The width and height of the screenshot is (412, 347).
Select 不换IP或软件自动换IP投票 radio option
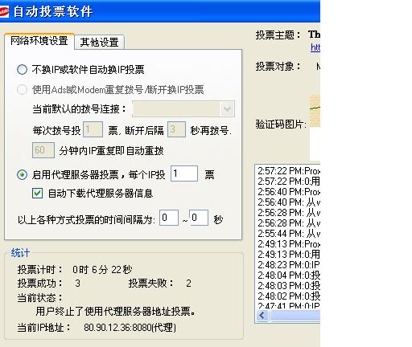tap(22, 70)
